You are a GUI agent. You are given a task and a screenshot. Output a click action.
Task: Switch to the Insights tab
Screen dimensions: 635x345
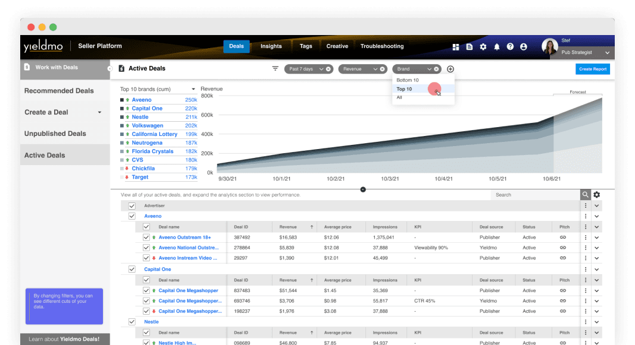pos(271,46)
